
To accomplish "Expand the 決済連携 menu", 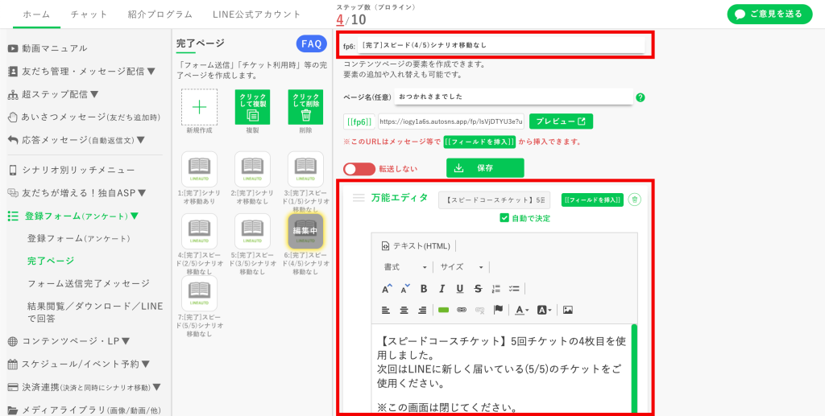I will pyautogui.click(x=84, y=388).
